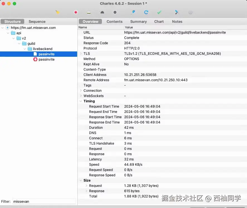Viewport: 247px width, 208px height.
Task: Open Tools via the wrench icon
Action: click(177, 12)
